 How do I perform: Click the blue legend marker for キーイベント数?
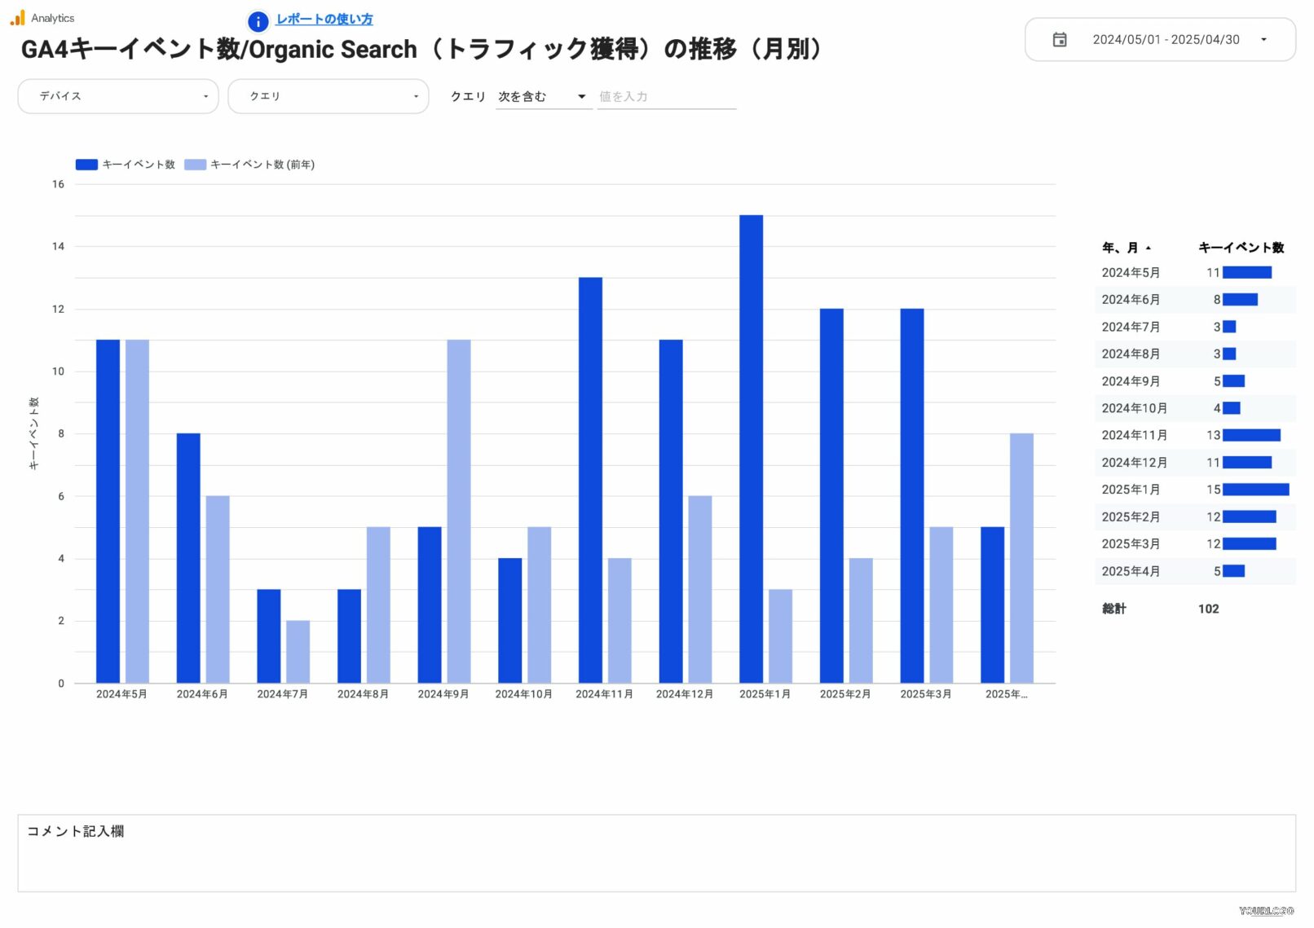tap(85, 164)
